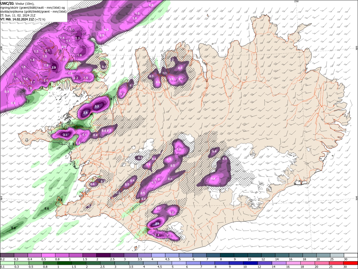Click the '1.6' snowfall value on the map

[46, 65]
